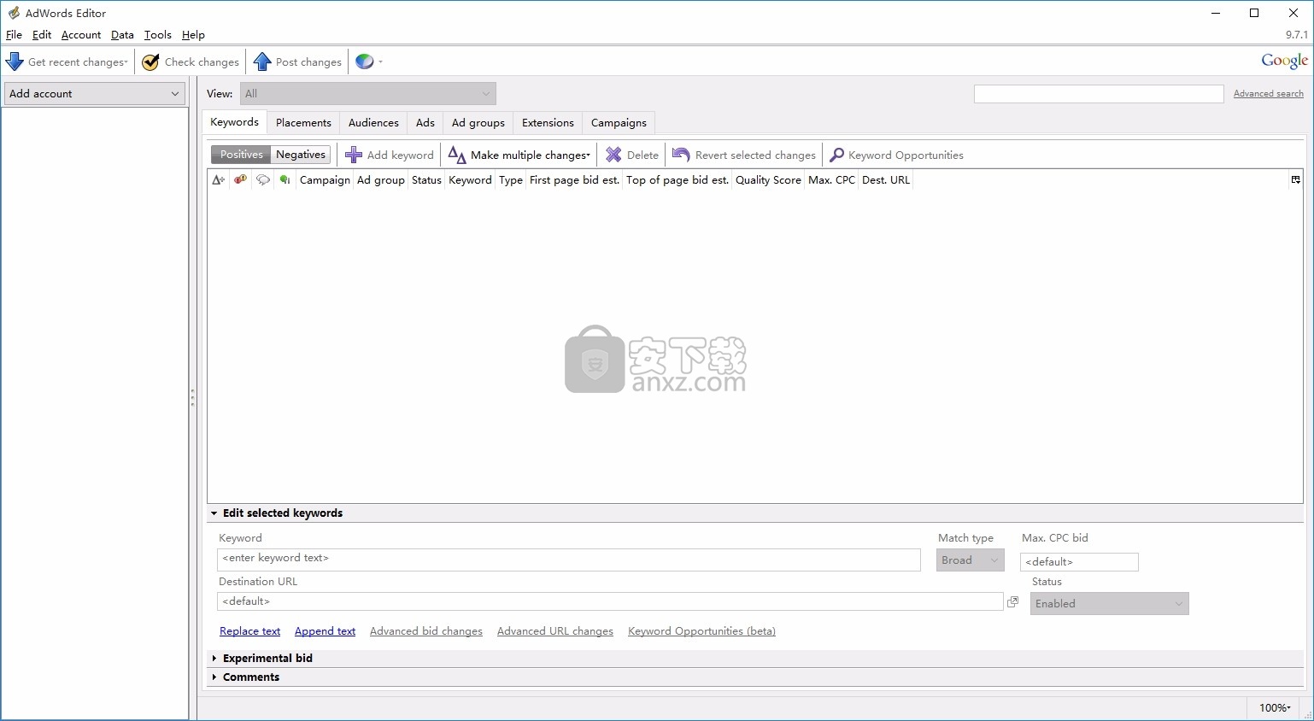Open the Add account dropdown
1314x721 pixels.
[95, 94]
